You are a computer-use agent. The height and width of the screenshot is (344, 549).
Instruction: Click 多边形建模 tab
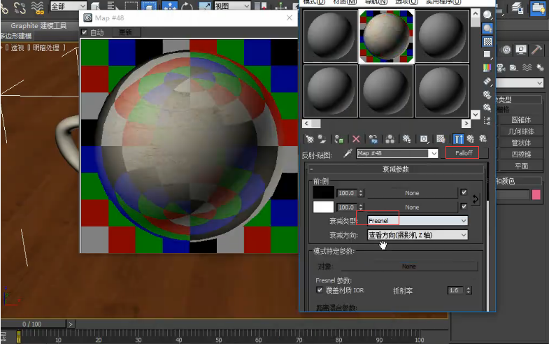[16, 36]
